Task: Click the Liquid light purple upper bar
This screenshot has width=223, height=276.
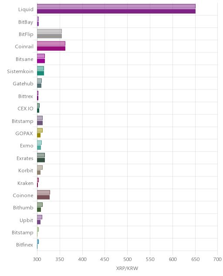Action: [x=116, y=7]
